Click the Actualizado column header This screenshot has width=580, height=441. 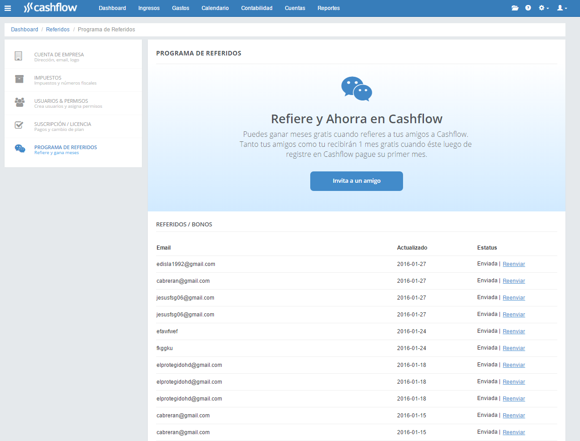pos(412,248)
